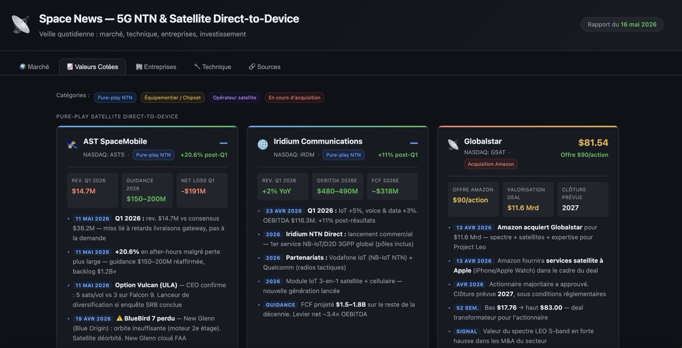The image size is (682, 348).
Task: Open the Marché tab
Action: [34, 67]
